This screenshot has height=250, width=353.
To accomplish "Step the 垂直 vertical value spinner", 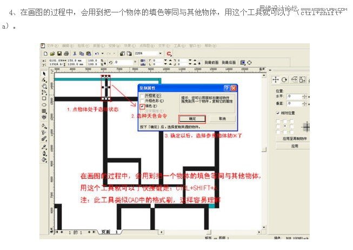I will point(304,104).
